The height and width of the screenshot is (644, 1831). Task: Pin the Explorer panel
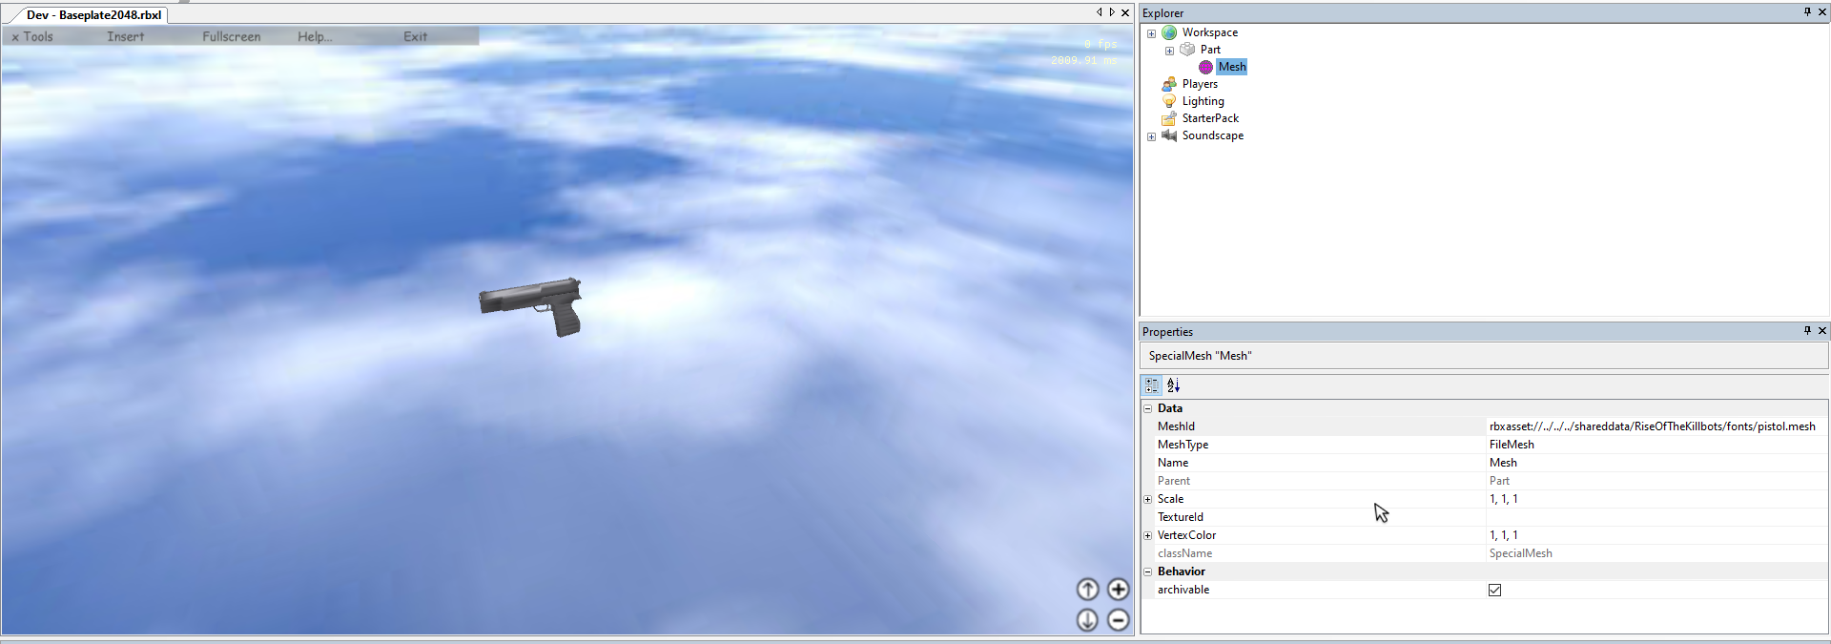click(1806, 12)
